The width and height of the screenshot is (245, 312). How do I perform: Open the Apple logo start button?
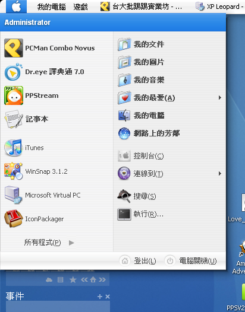point(16,7)
